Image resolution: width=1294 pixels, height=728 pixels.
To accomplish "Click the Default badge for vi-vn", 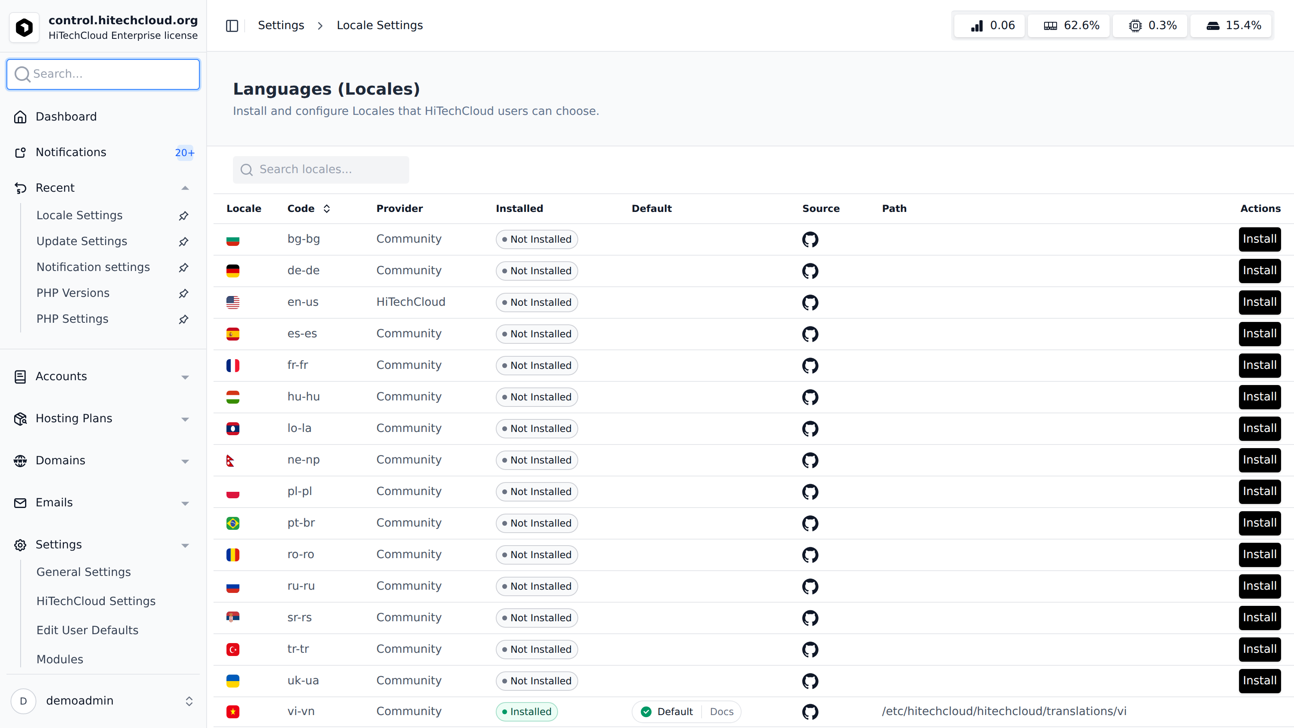I will [x=666, y=711].
